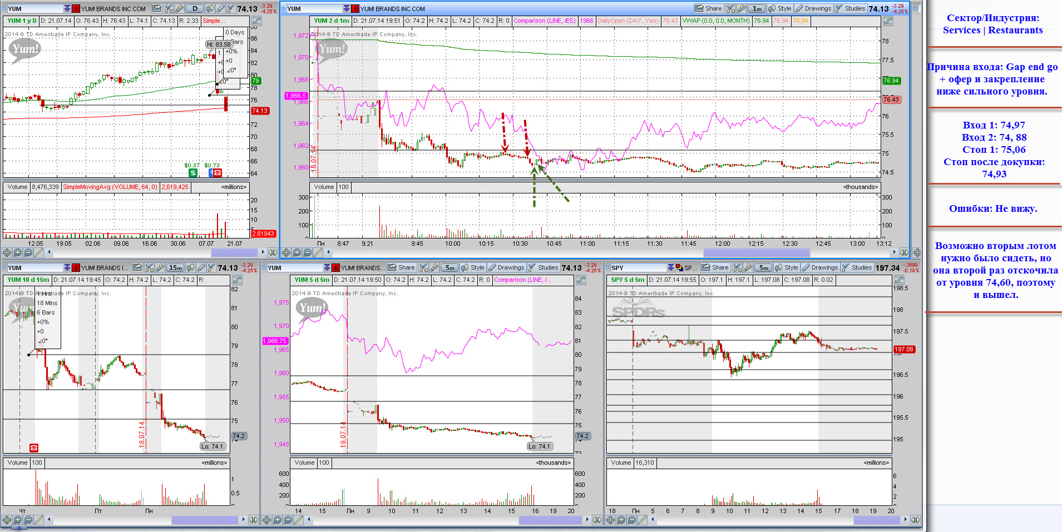Open 15m timeframe selector
This screenshot has height=532, width=1062.
(x=175, y=268)
